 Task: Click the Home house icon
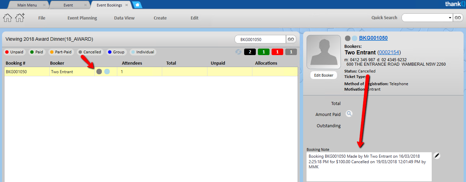tap(8, 18)
